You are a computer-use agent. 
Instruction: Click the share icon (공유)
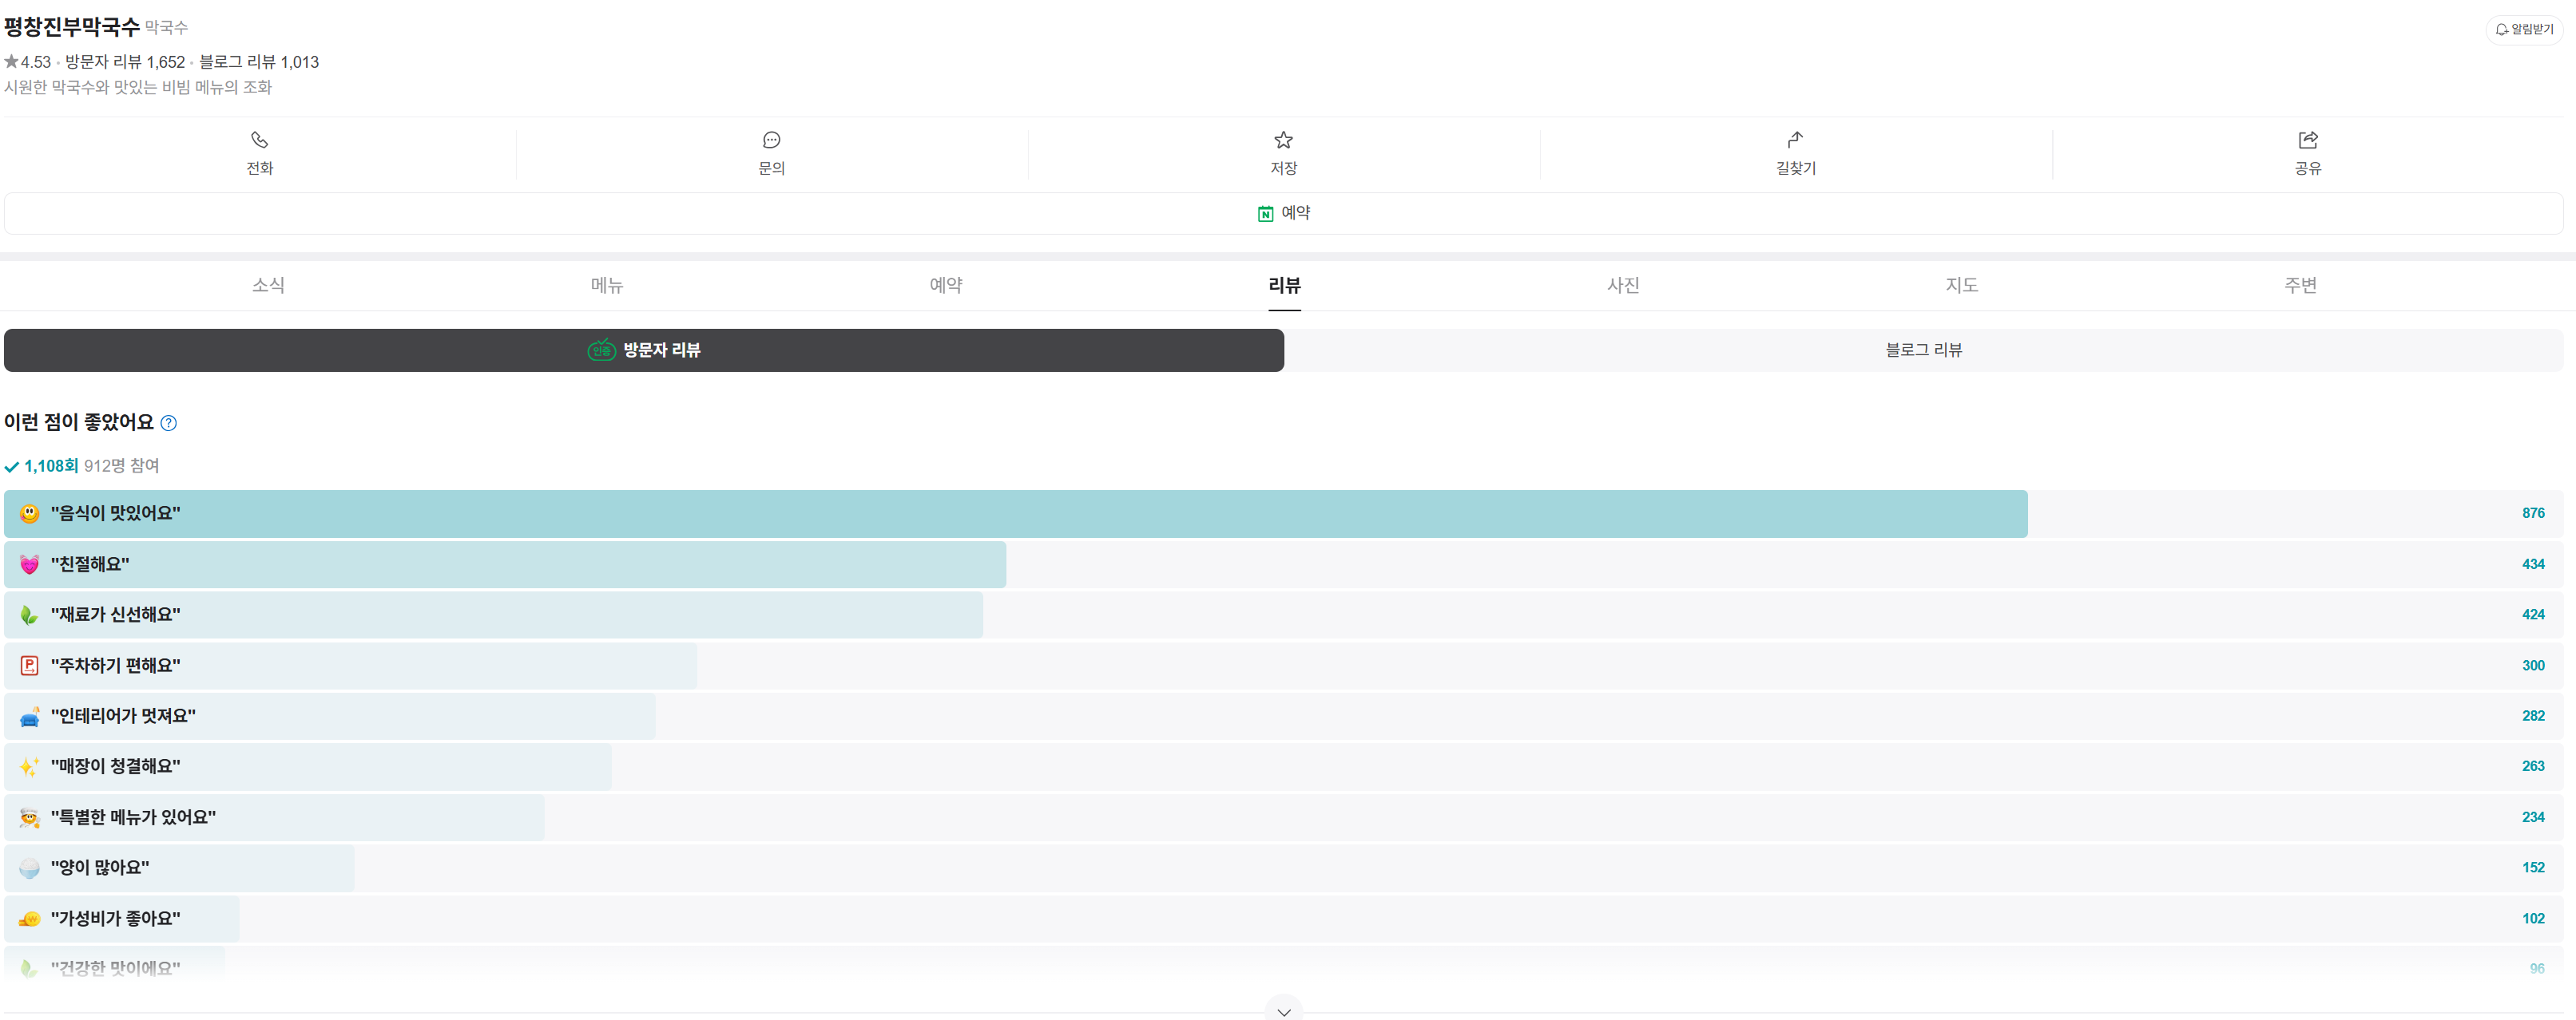click(x=2307, y=140)
